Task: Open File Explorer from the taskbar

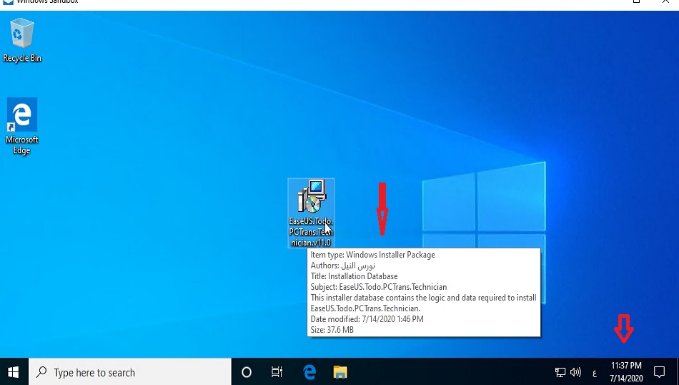Action: tap(340, 372)
